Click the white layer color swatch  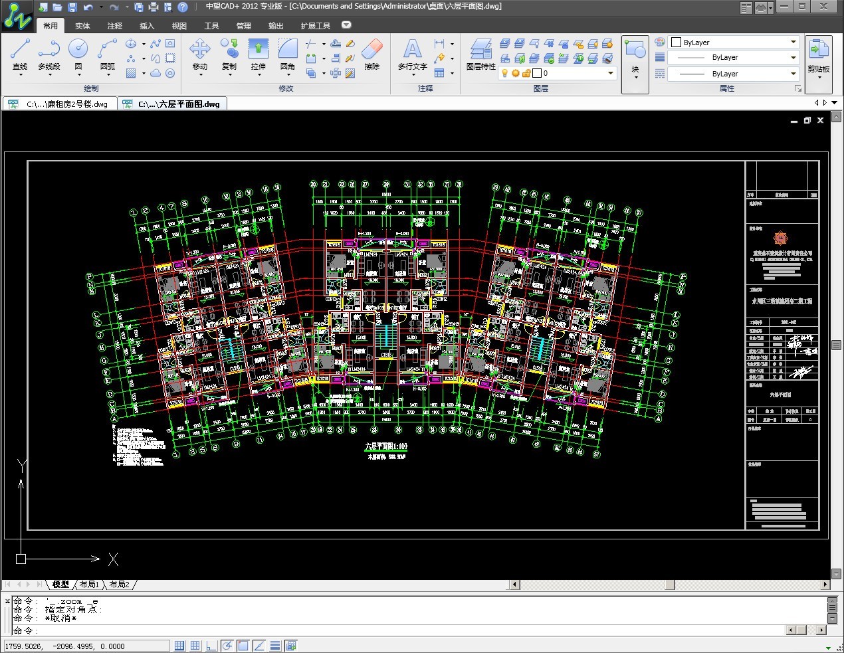point(537,73)
